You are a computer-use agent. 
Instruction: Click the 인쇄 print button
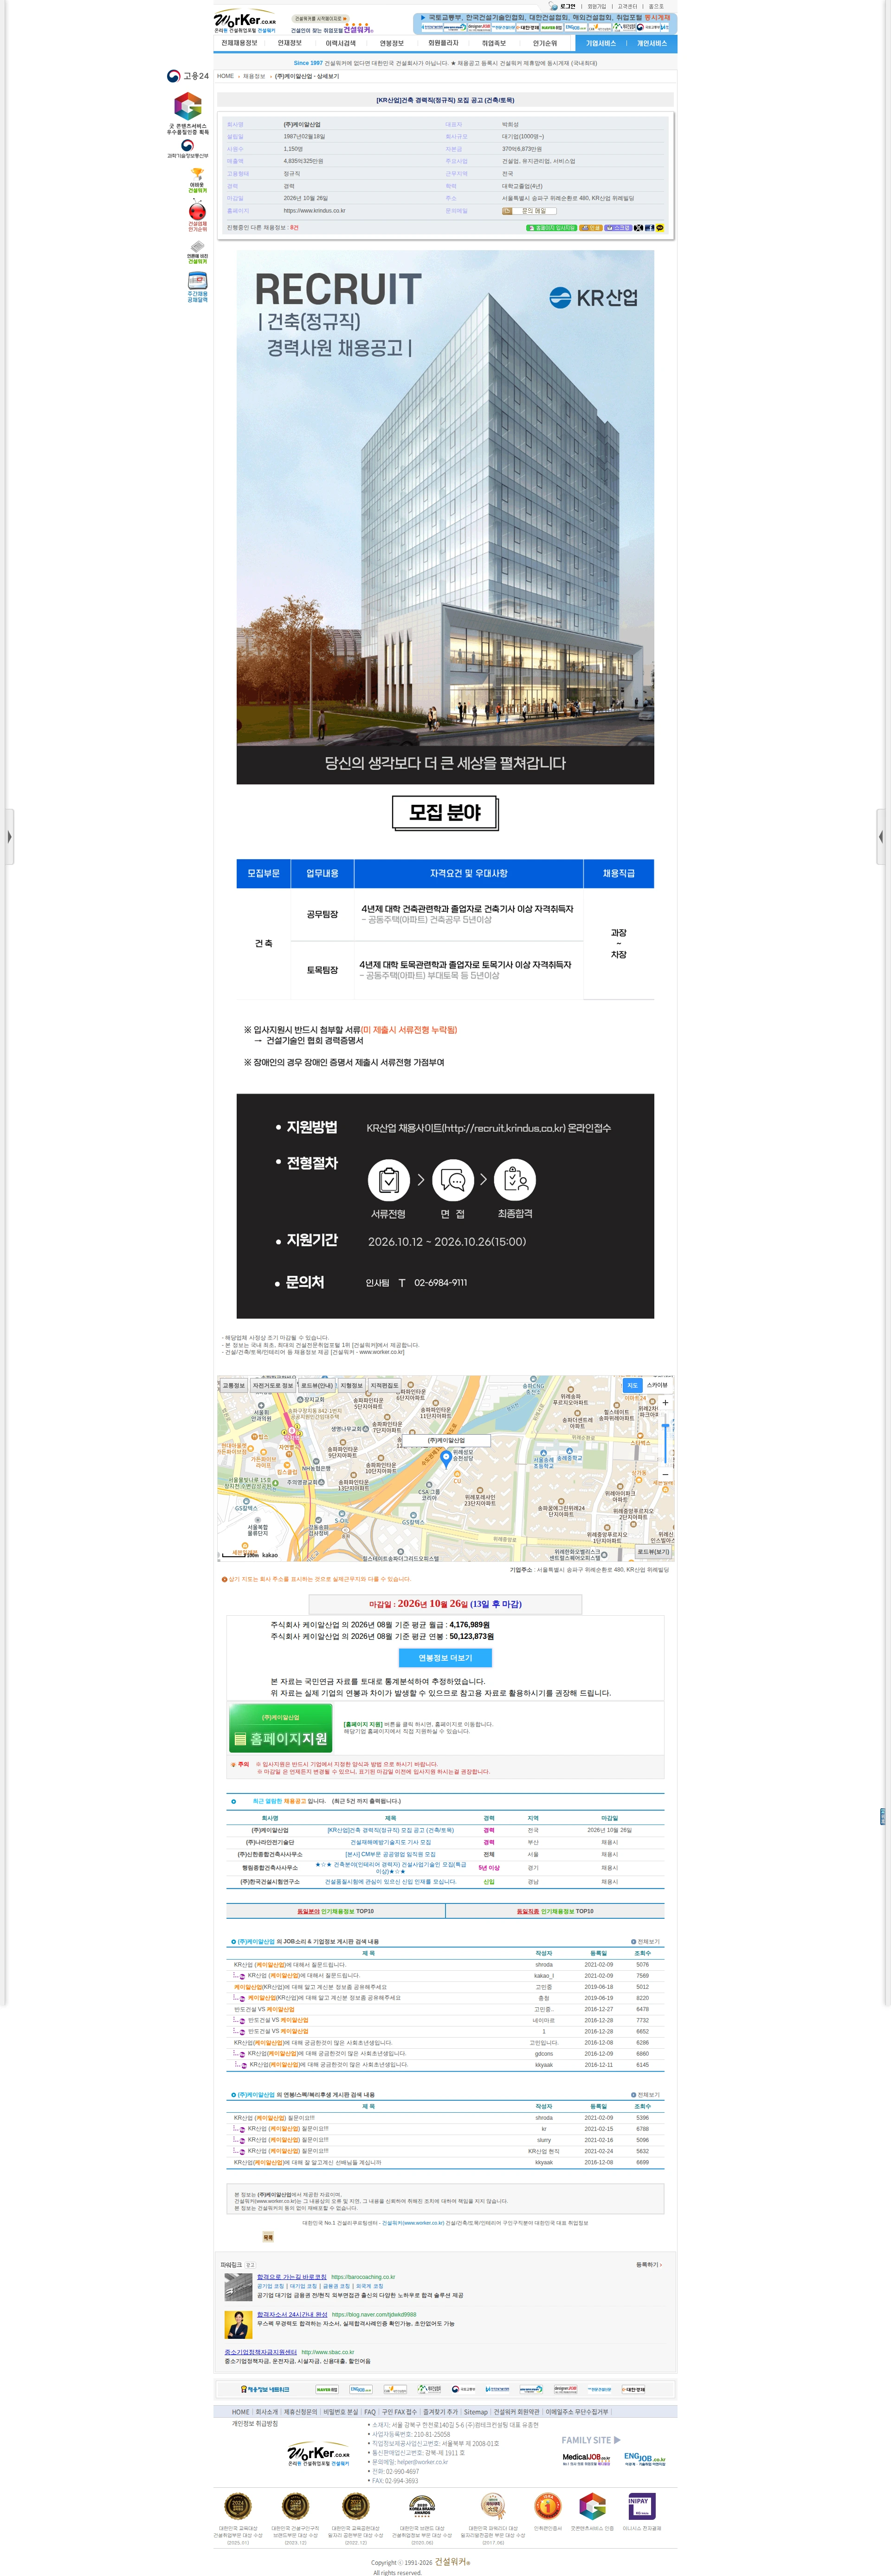(x=591, y=228)
